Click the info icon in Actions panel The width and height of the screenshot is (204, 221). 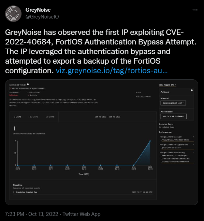[x=192, y=90]
